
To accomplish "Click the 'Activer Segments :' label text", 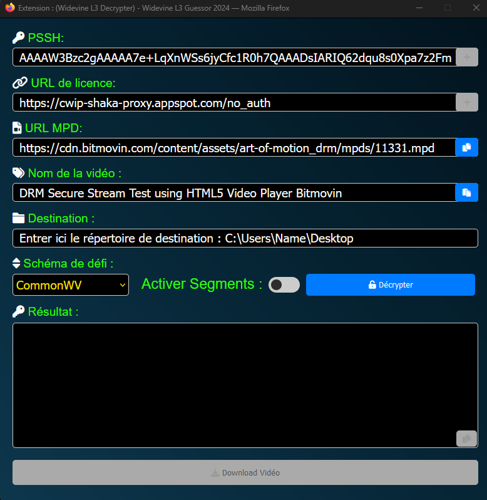I will [x=202, y=284].
